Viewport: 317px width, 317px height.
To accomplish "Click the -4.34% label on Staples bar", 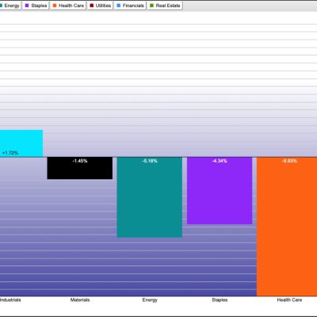I will tap(220, 161).
